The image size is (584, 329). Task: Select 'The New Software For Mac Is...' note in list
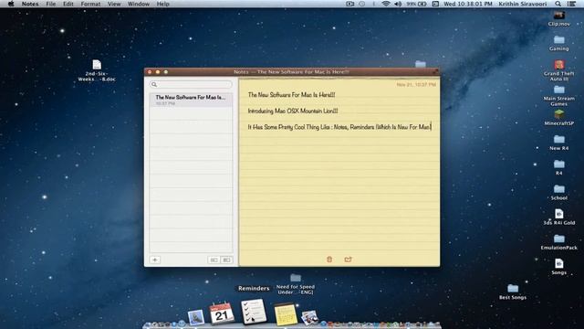[191, 100]
